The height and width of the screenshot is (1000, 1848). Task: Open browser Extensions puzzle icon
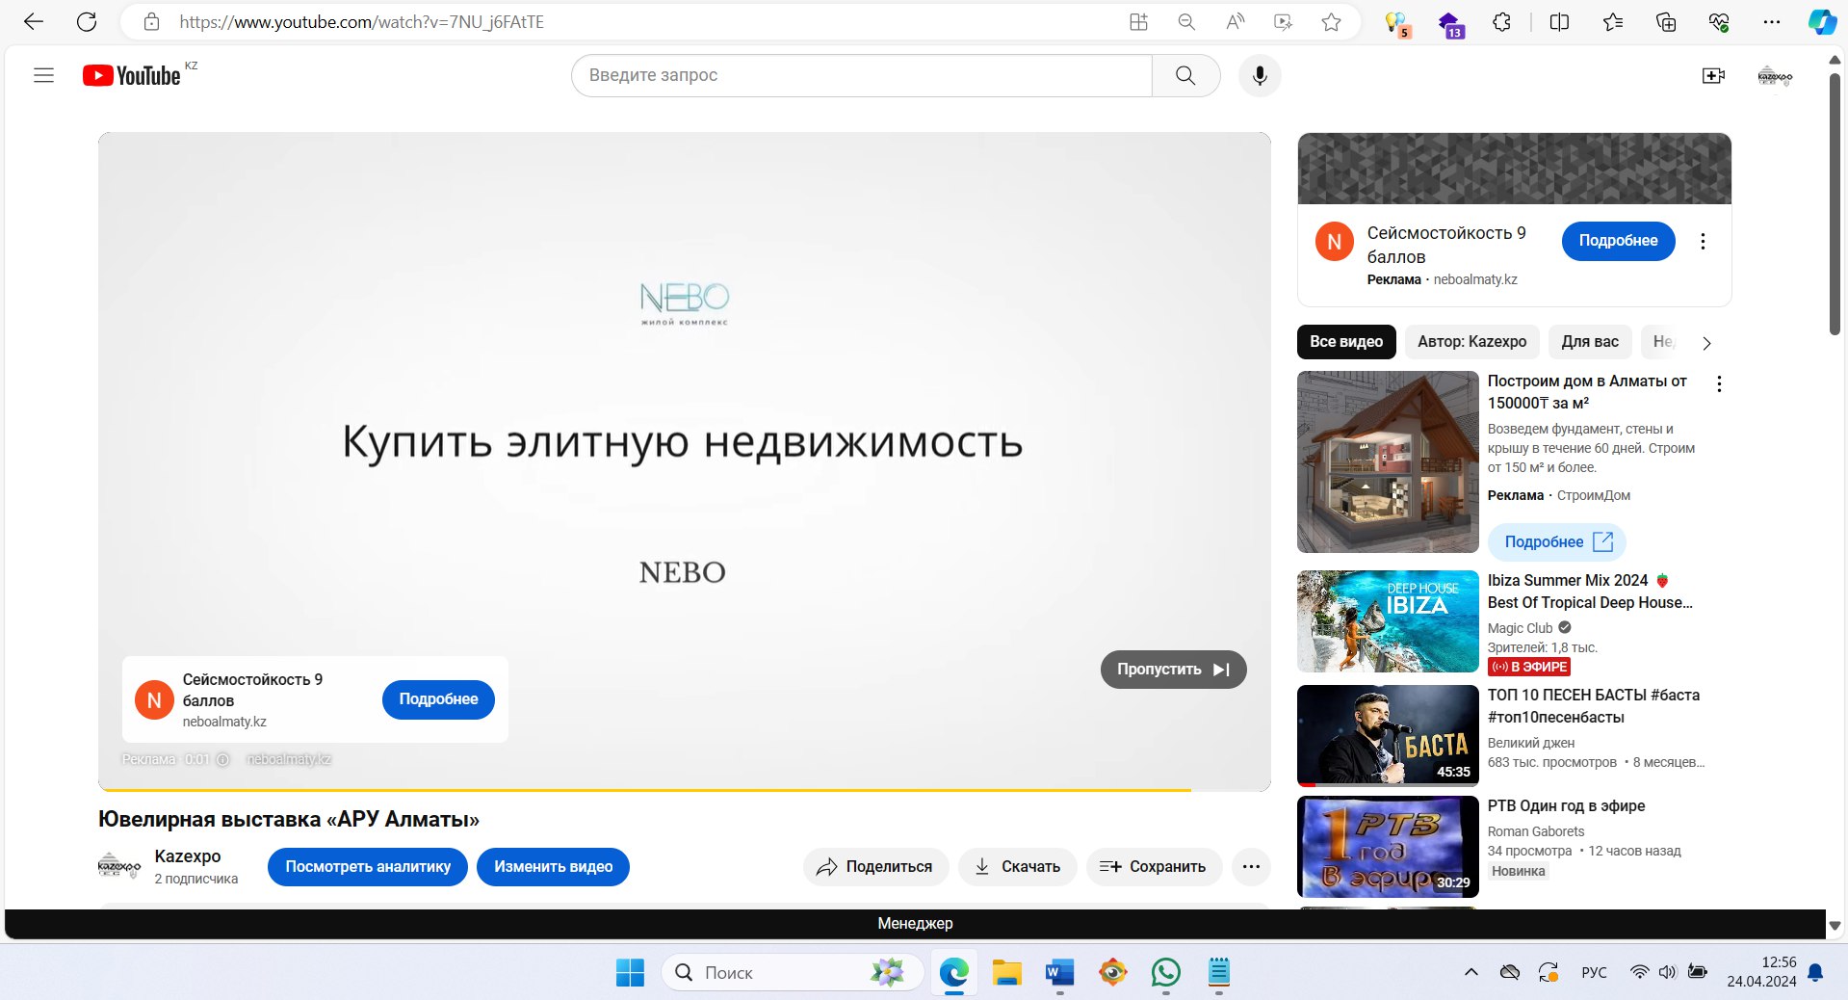(x=1502, y=22)
